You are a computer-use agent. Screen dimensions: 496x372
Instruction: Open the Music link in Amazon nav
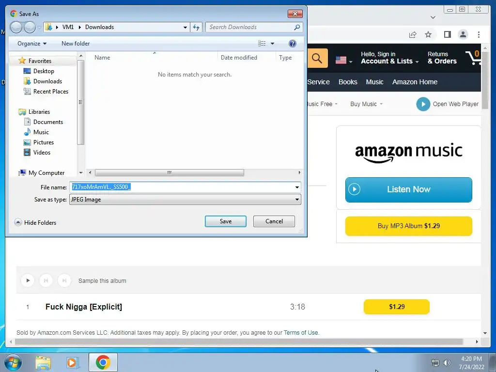(x=374, y=82)
